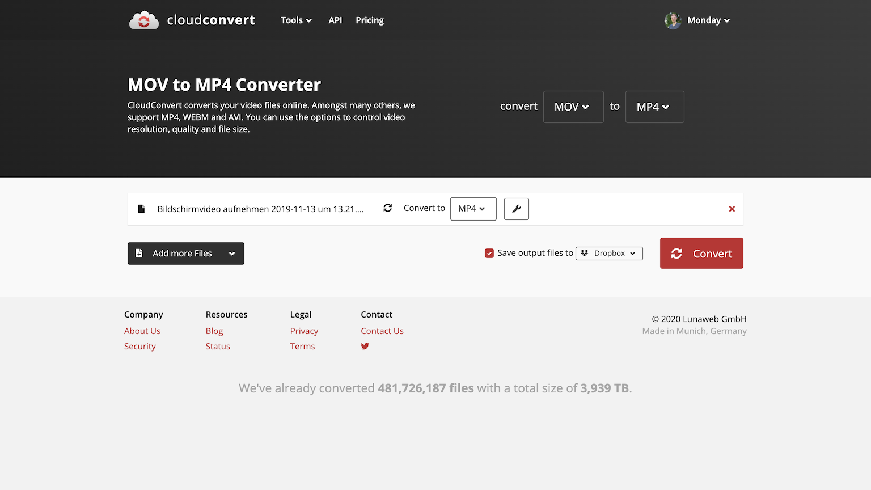Screen dimensions: 871x490
Task: Expand the MOV source format dropdown
Action: 573,107
